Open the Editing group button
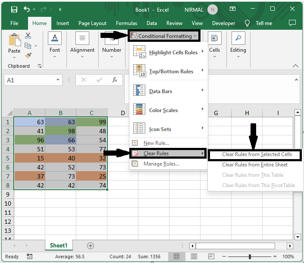The image size is (304, 263). pyautogui.click(x=238, y=45)
